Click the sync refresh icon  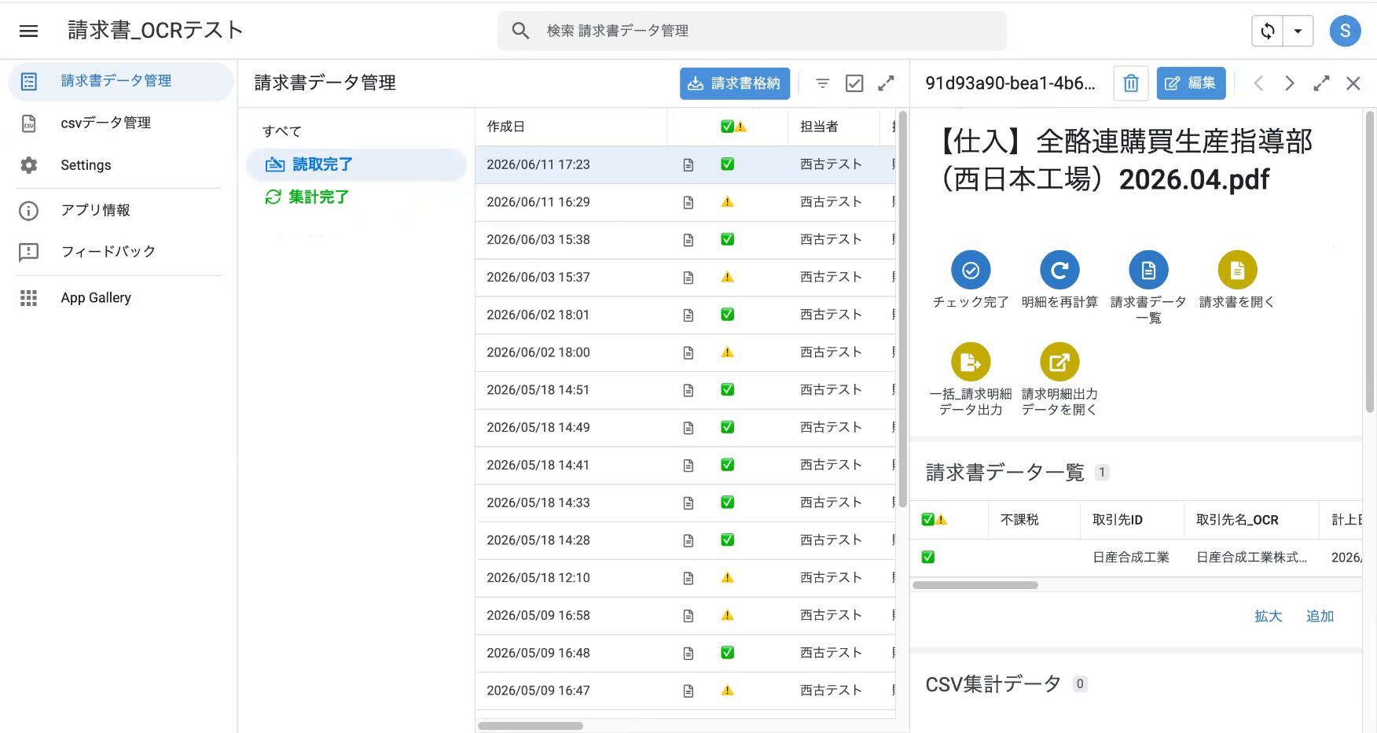(x=1268, y=31)
